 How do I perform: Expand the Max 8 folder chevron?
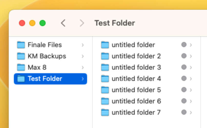tap(83, 68)
